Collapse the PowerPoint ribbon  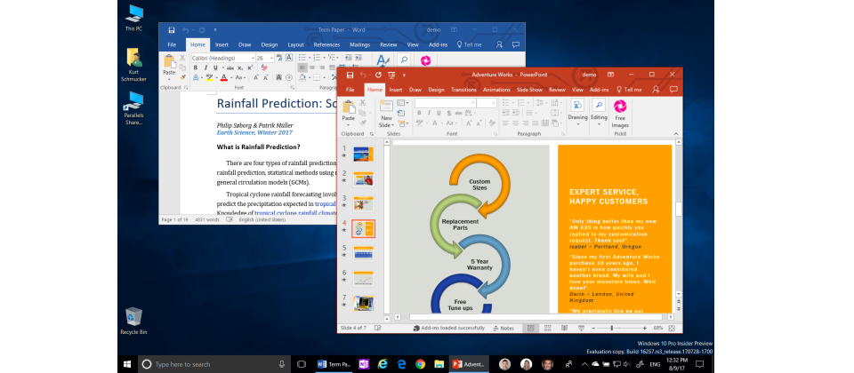tap(676, 134)
